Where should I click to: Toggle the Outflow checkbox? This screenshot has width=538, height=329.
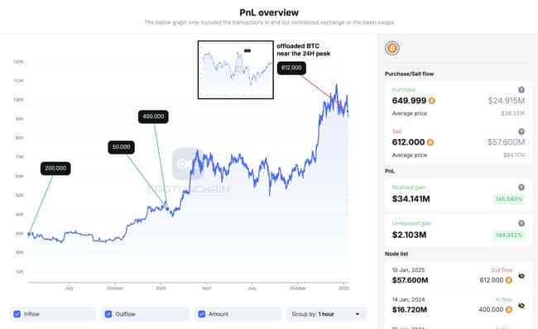pos(108,314)
